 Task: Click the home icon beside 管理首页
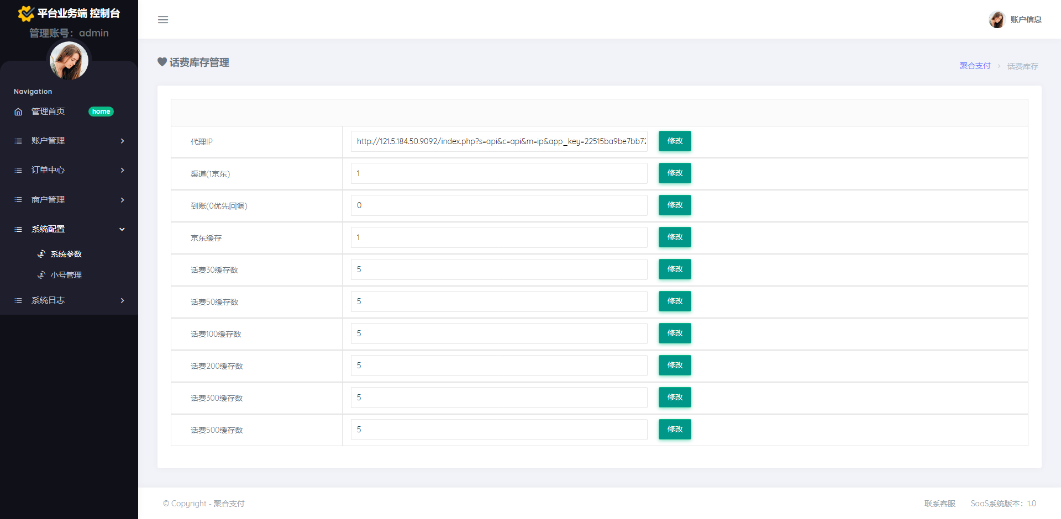click(x=18, y=112)
